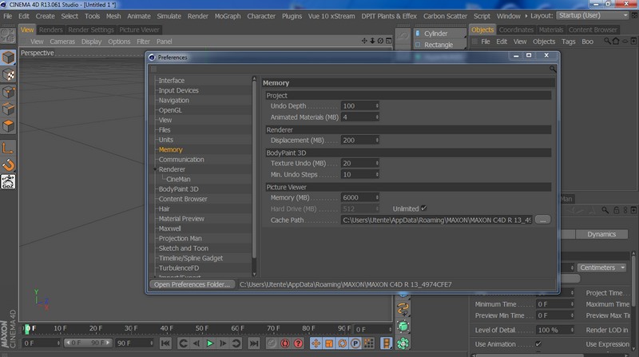Open the Simulate menu
Screen dimensions: 639x357
pos(169,16)
